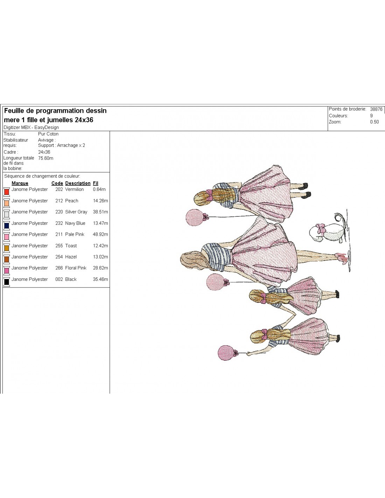Click the Couleurs count value 9
Viewport: 385px width, 498px height.
click(371, 116)
